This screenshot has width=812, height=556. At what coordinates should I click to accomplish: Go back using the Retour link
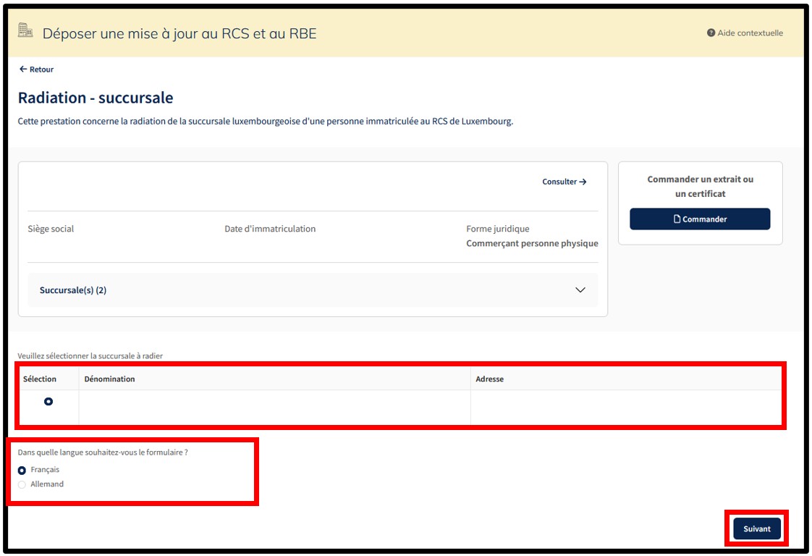pyautogui.click(x=41, y=69)
